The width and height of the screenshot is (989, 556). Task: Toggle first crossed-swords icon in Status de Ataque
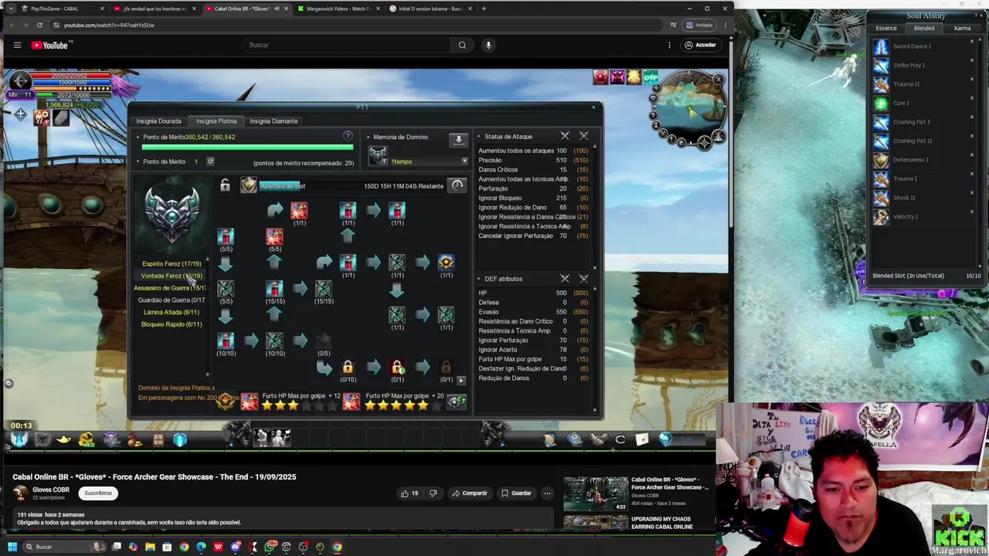565,136
